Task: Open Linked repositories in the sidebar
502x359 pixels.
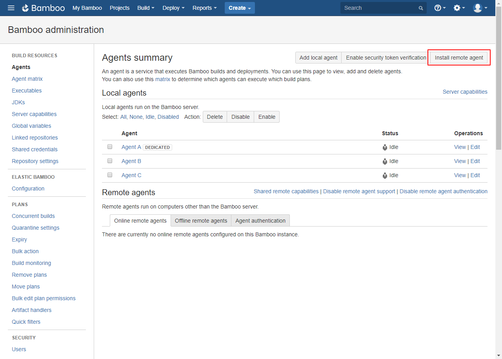Action: 35,138
